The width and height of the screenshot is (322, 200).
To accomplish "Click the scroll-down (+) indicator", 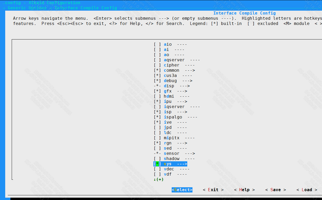I will pyautogui.click(x=158, y=179).
